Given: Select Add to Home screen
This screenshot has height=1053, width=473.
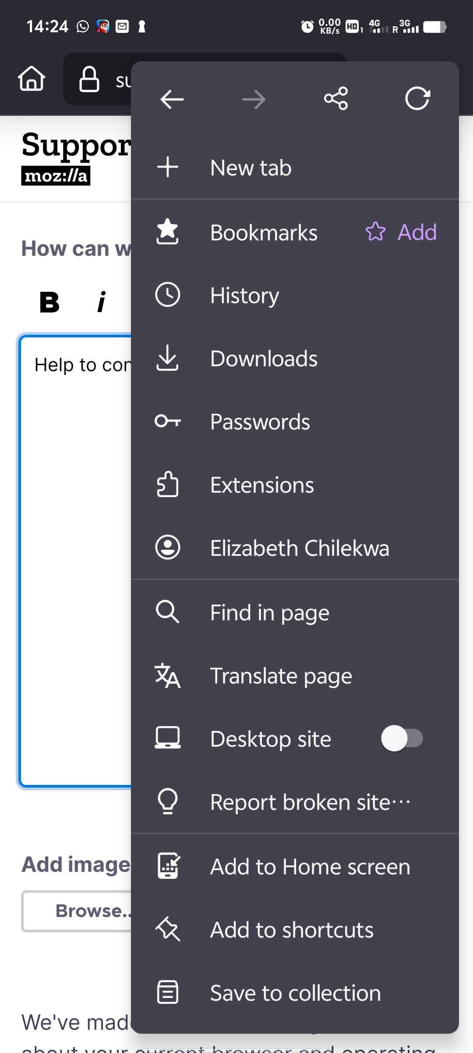Looking at the screenshot, I should pyautogui.click(x=295, y=867).
